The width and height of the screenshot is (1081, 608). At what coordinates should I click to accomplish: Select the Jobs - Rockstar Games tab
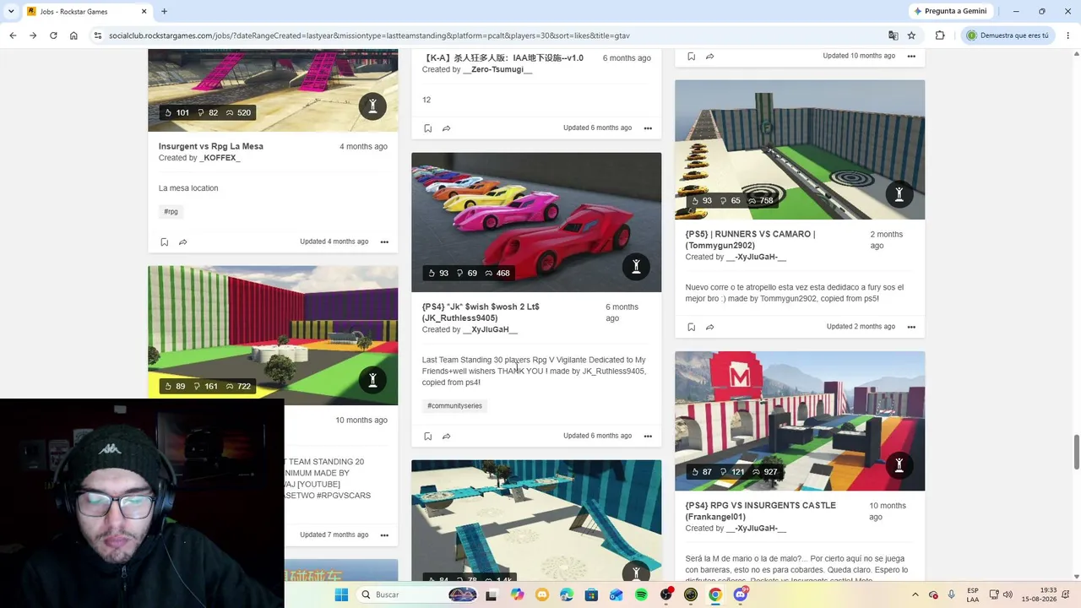tap(88, 11)
